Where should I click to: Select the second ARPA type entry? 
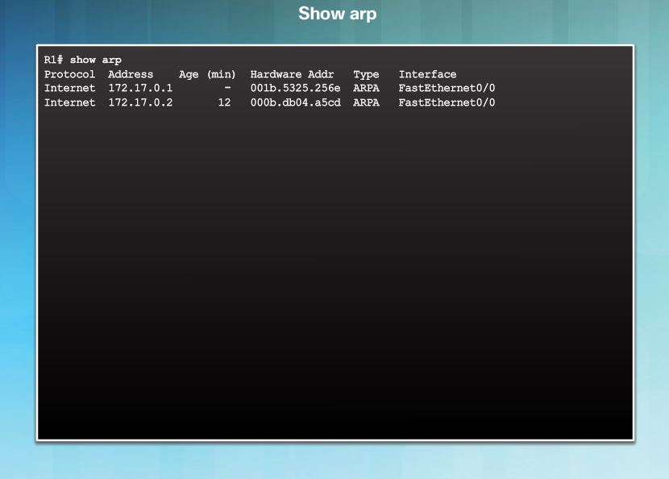coord(366,102)
